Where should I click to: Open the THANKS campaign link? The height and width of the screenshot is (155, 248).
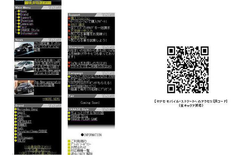83,86
